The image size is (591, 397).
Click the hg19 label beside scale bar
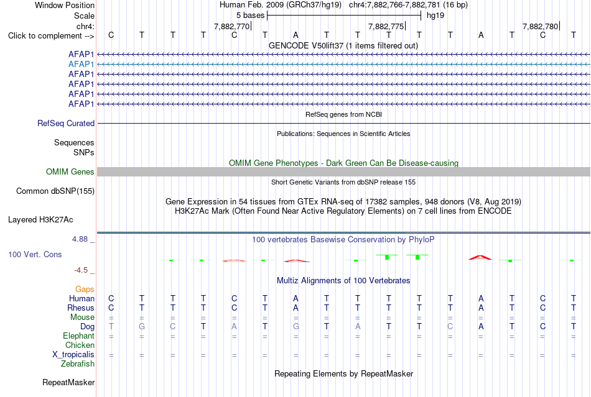point(435,16)
